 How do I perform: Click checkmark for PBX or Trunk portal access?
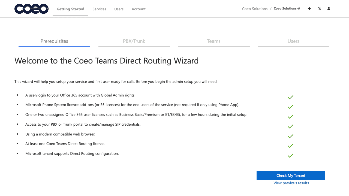coord(290,126)
